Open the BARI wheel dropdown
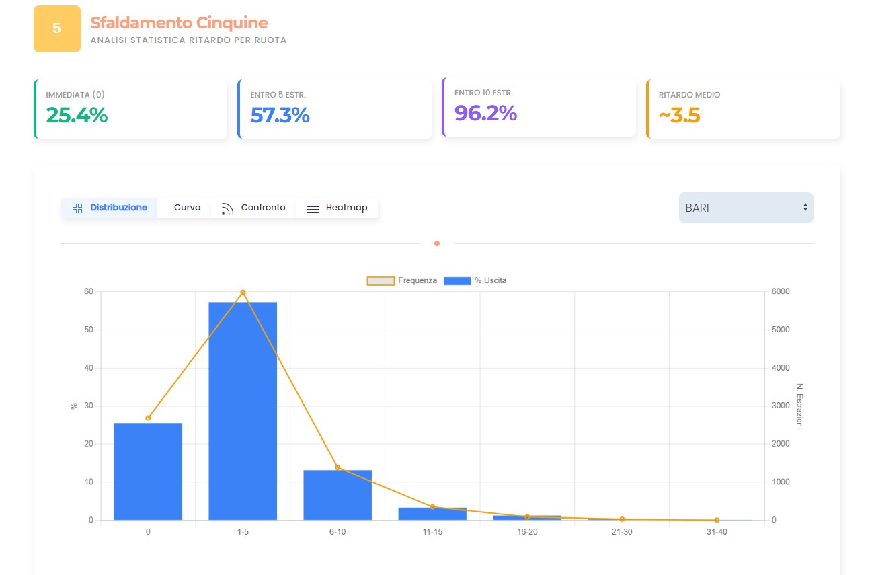This screenshot has width=872, height=575. [746, 208]
